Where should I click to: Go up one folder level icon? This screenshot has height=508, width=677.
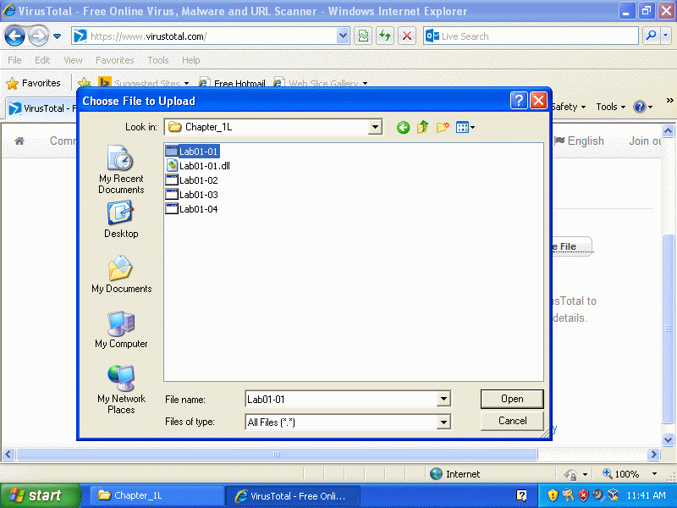tap(423, 128)
